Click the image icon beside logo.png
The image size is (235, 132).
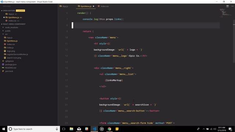tap(5, 51)
